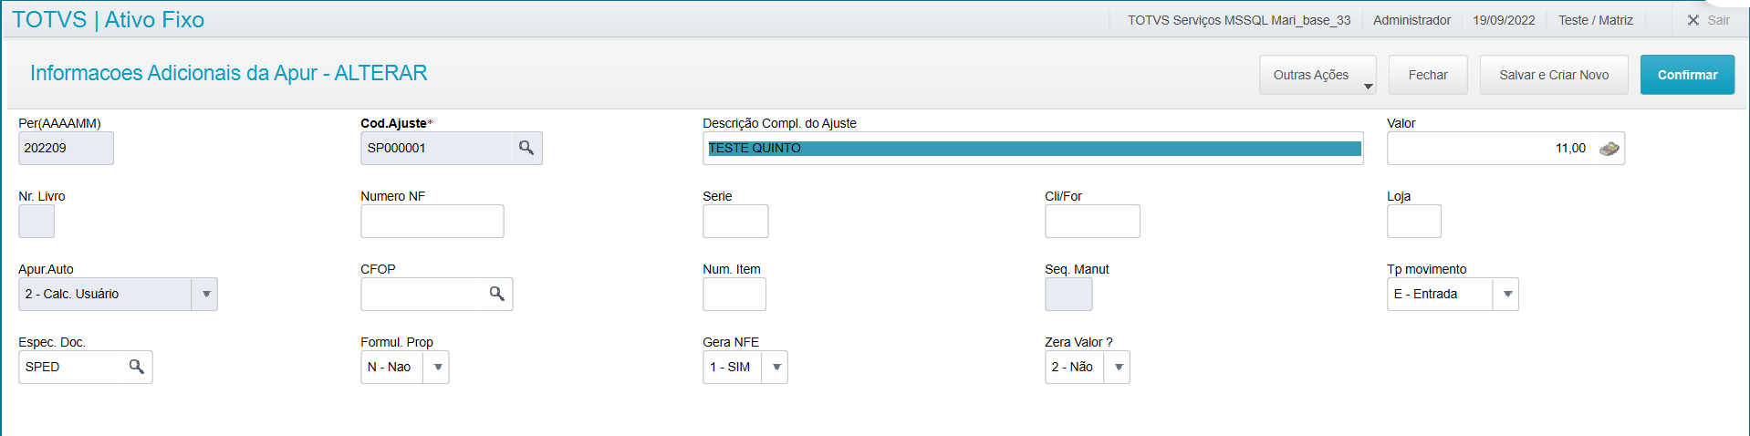Open the Espec. Doc. search magnifier
Screen dimensions: 1750x436
pyautogui.click(x=136, y=367)
